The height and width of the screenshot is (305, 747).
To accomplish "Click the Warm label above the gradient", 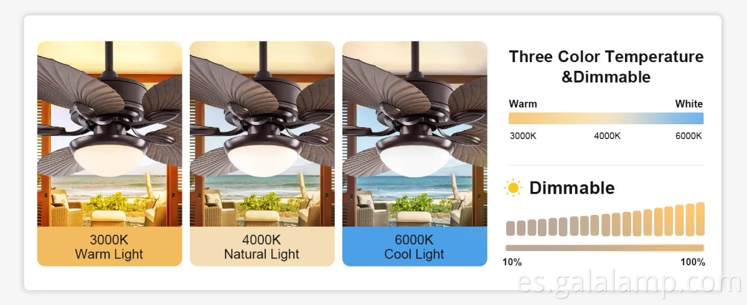I will (x=523, y=104).
